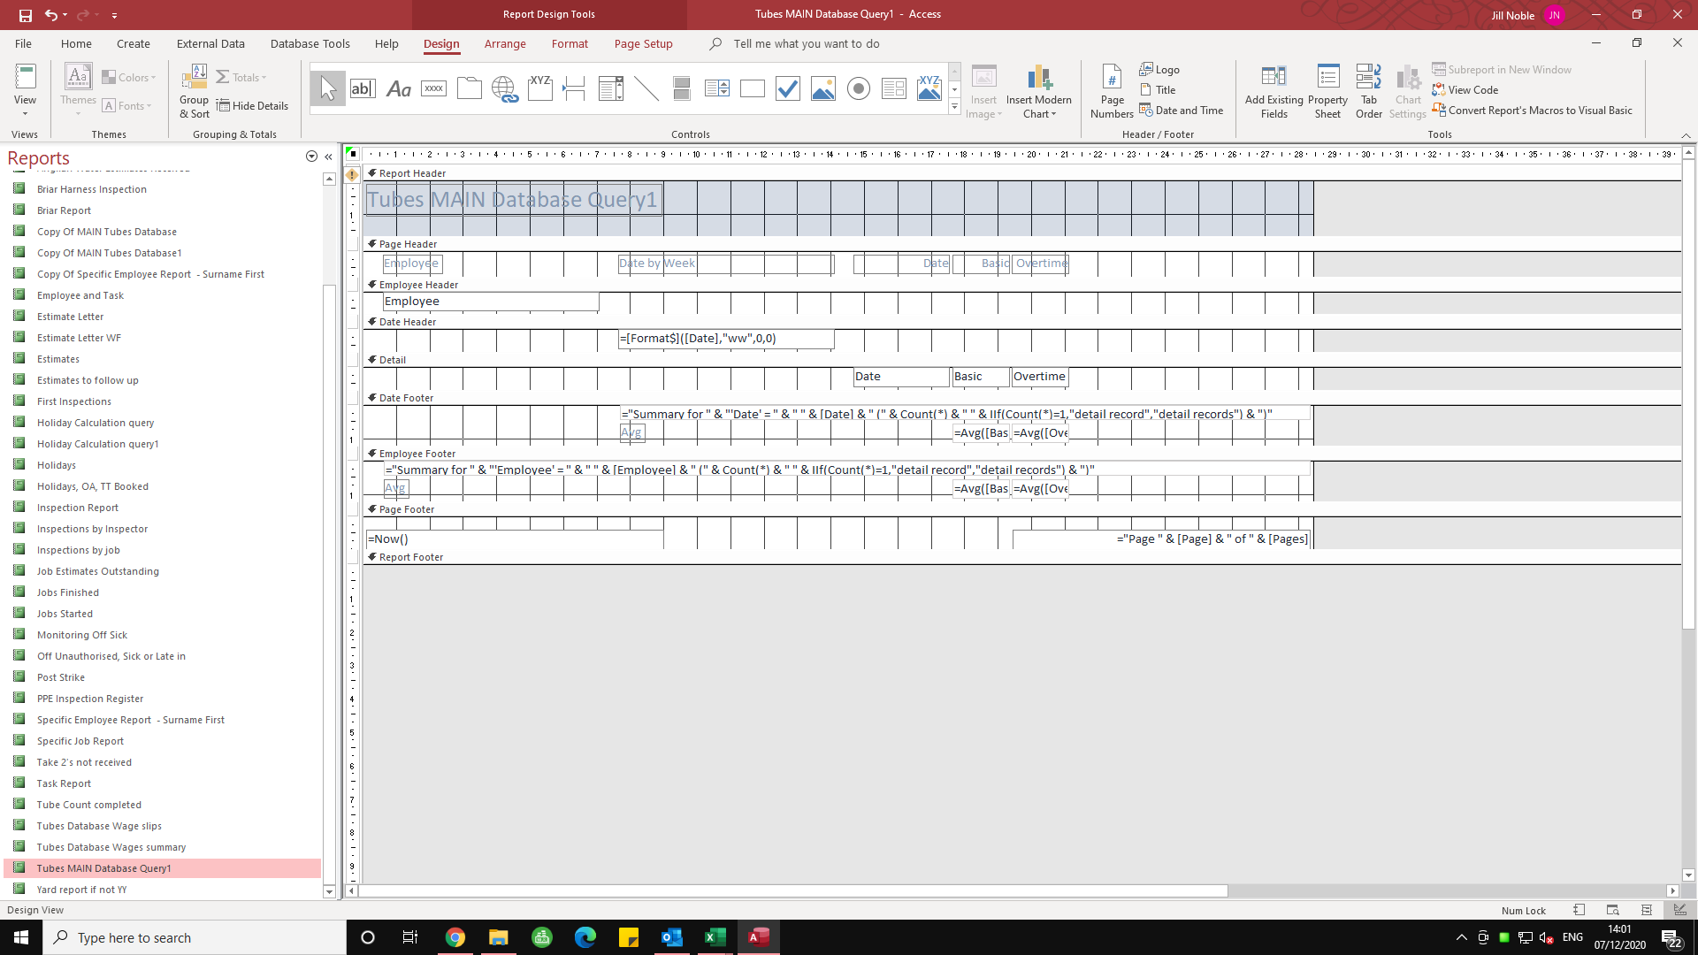The image size is (1698, 955).
Task: Select the Check Box control
Action: tap(788, 88)
